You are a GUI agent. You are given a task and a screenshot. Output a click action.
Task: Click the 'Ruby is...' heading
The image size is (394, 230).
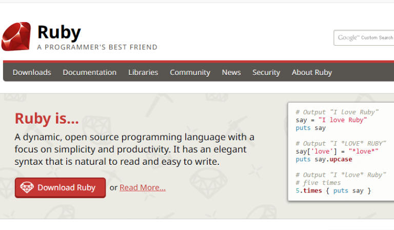(x=47, y=119)
